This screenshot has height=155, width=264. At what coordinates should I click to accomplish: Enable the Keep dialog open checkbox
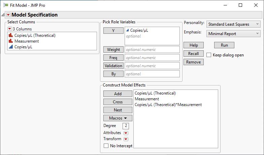pyautogui.click(x=209, y=55)
